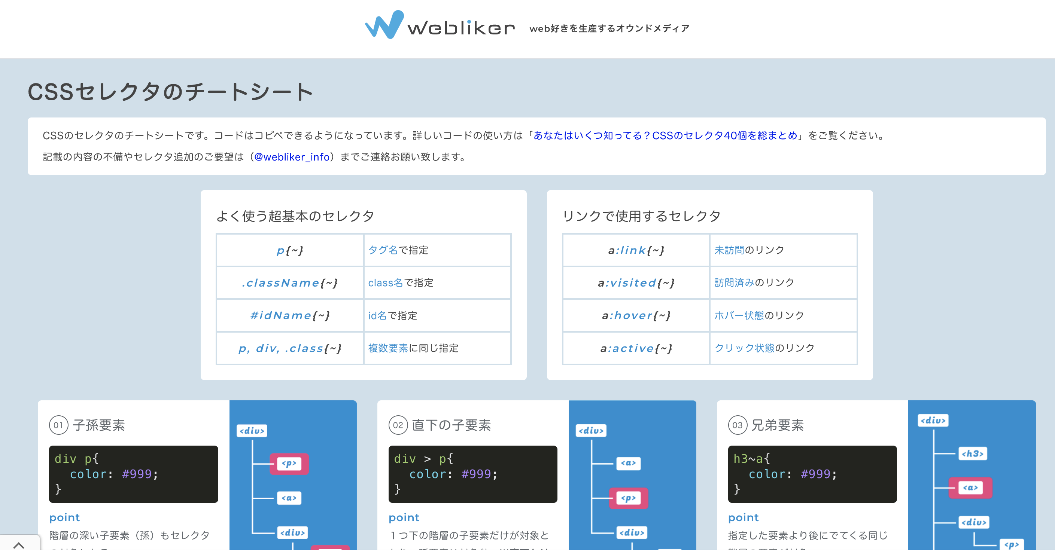The image size is (1055, 550).
Task: Click the scroll-up chevron at bottom-left
Action: [18, 544]
